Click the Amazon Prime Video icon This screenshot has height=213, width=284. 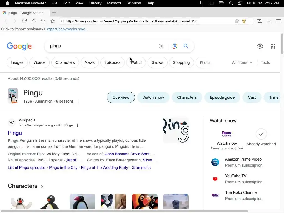(215, 162)
